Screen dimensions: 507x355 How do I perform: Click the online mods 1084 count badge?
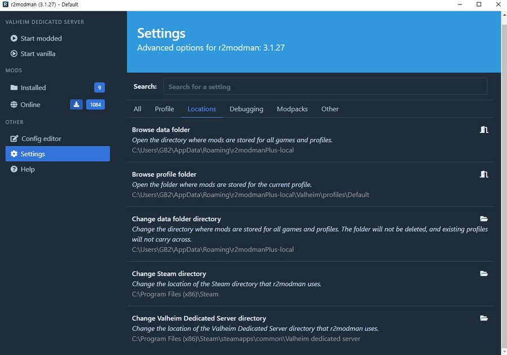coord(95,104)
